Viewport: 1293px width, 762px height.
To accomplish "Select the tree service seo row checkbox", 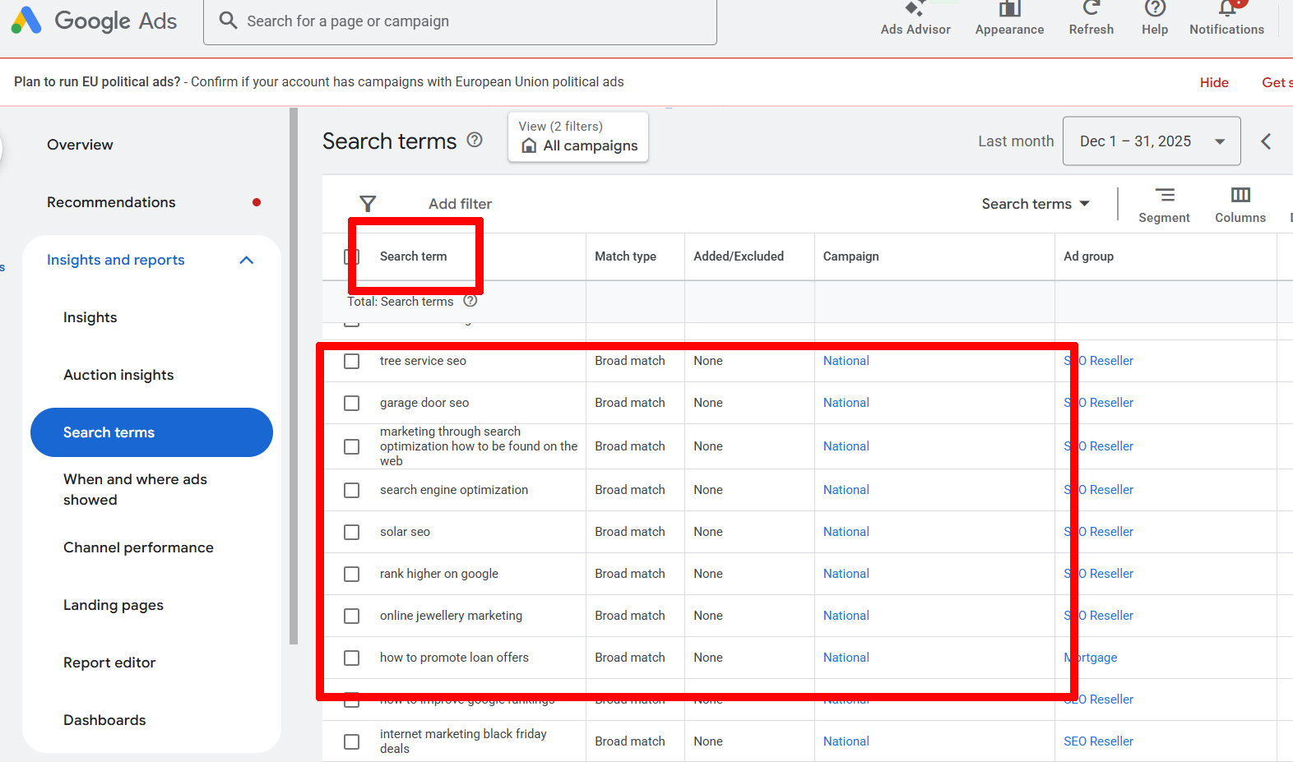I will (x=351, y=361).
